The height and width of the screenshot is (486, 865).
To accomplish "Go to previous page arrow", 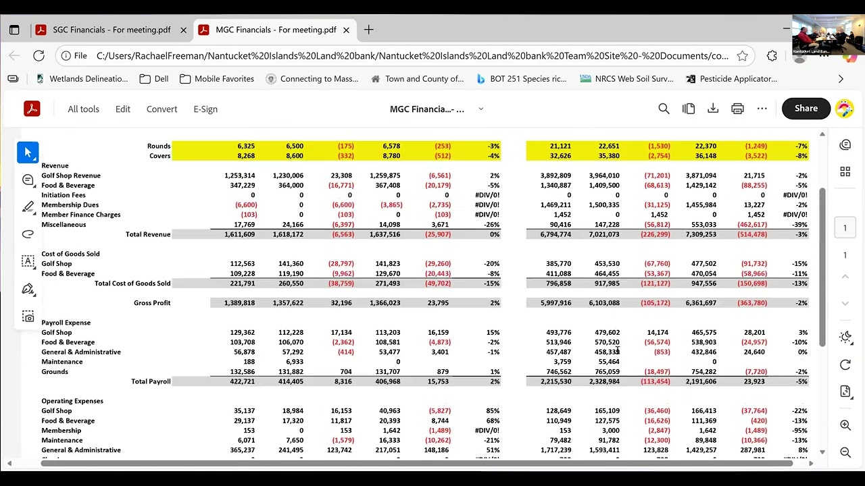I will pos(845,277).
